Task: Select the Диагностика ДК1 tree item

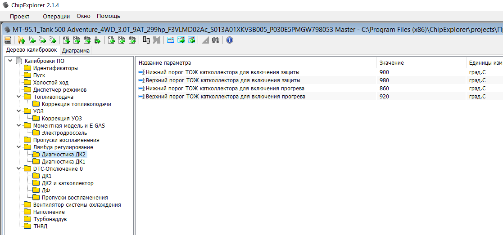Action: point(63,161)
